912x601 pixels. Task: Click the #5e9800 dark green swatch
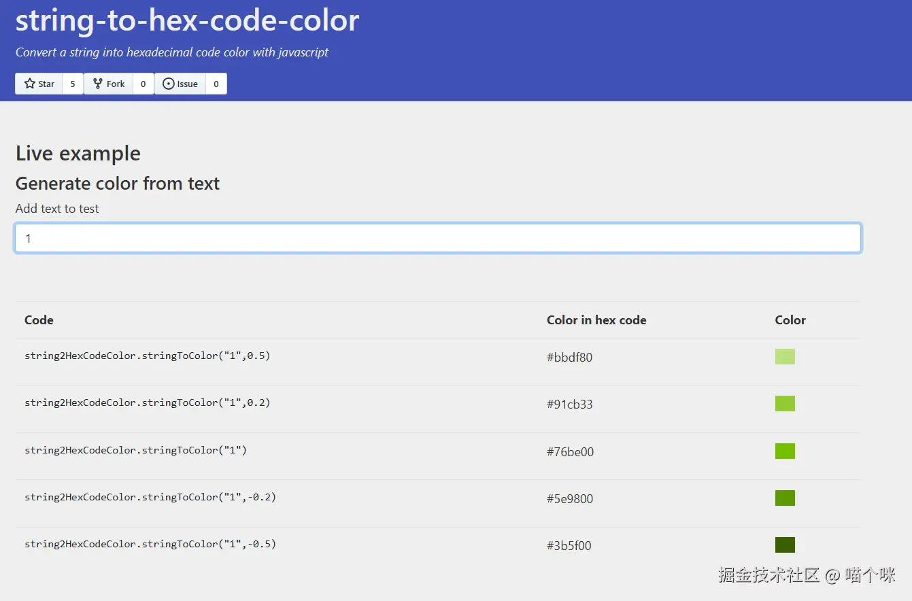point(785,498)
